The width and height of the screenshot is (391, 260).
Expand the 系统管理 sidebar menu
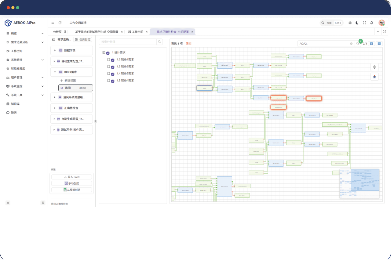pyautogui.click(x=42, y=60)
